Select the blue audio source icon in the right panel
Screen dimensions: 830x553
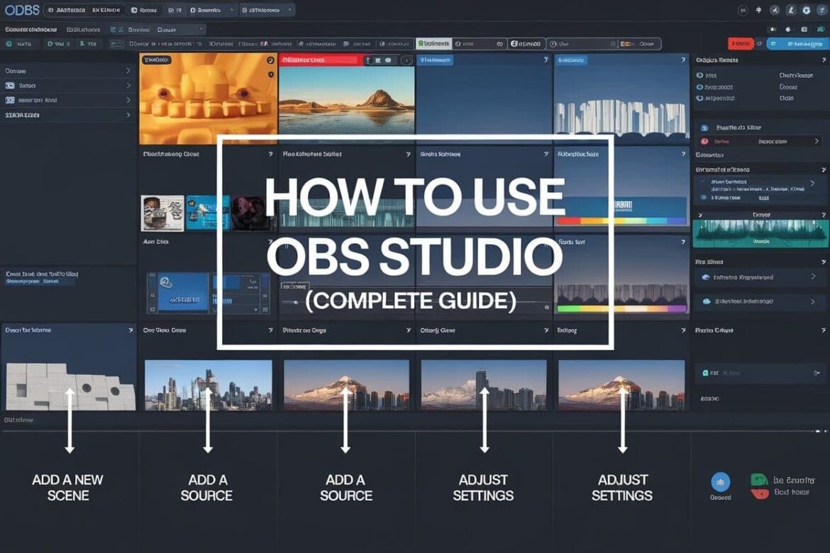[x=703, y=127]
